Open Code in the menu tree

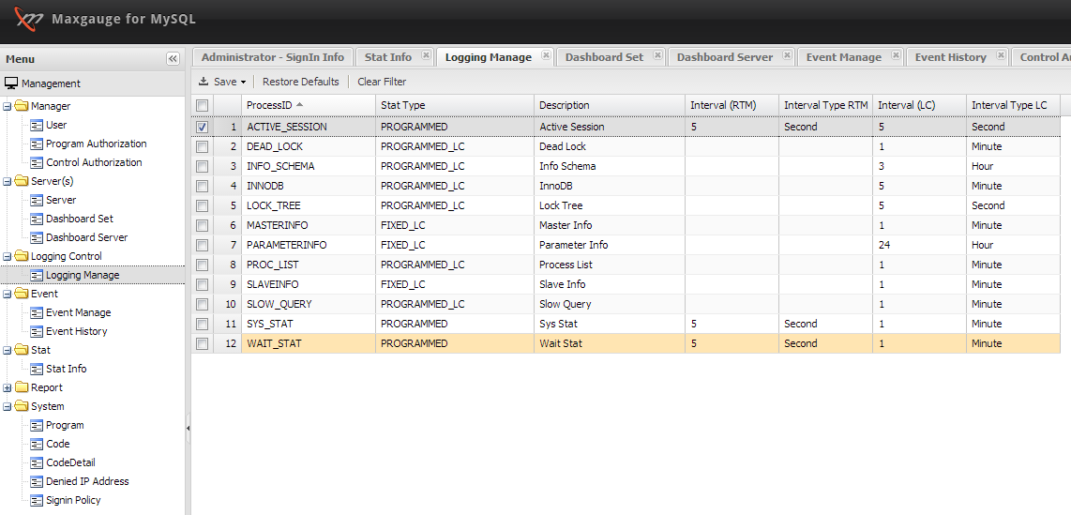click(58, 444)
